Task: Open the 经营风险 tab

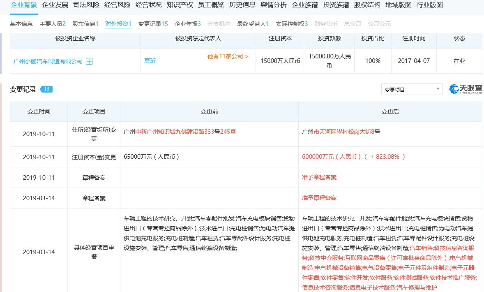Action: pyautogui.click(x=117, y=5)
